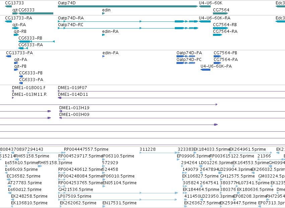Click the EK248258.5prime EST label
The height and width of the screenshot is (208, 285).
(29, 197)
